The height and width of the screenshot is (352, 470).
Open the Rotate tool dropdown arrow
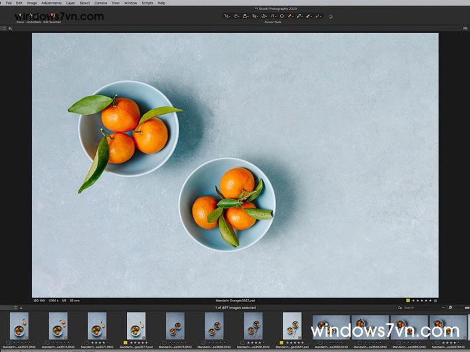pyautogui.click(x=267, y=17)
